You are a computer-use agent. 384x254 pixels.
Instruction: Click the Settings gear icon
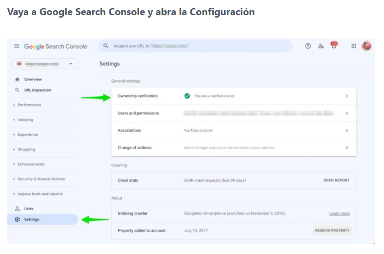point(17,219)
